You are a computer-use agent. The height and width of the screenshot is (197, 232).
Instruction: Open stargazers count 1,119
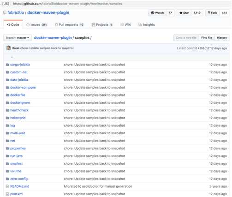[197, 13]
